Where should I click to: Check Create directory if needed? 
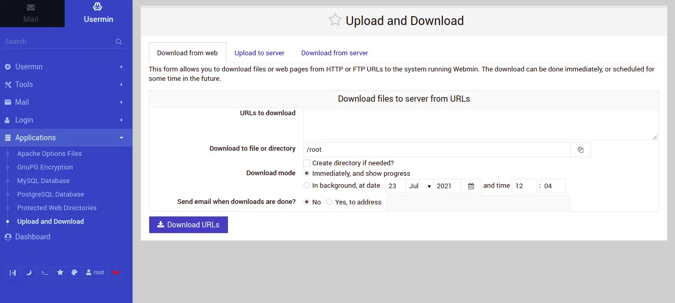click(307, 163)
